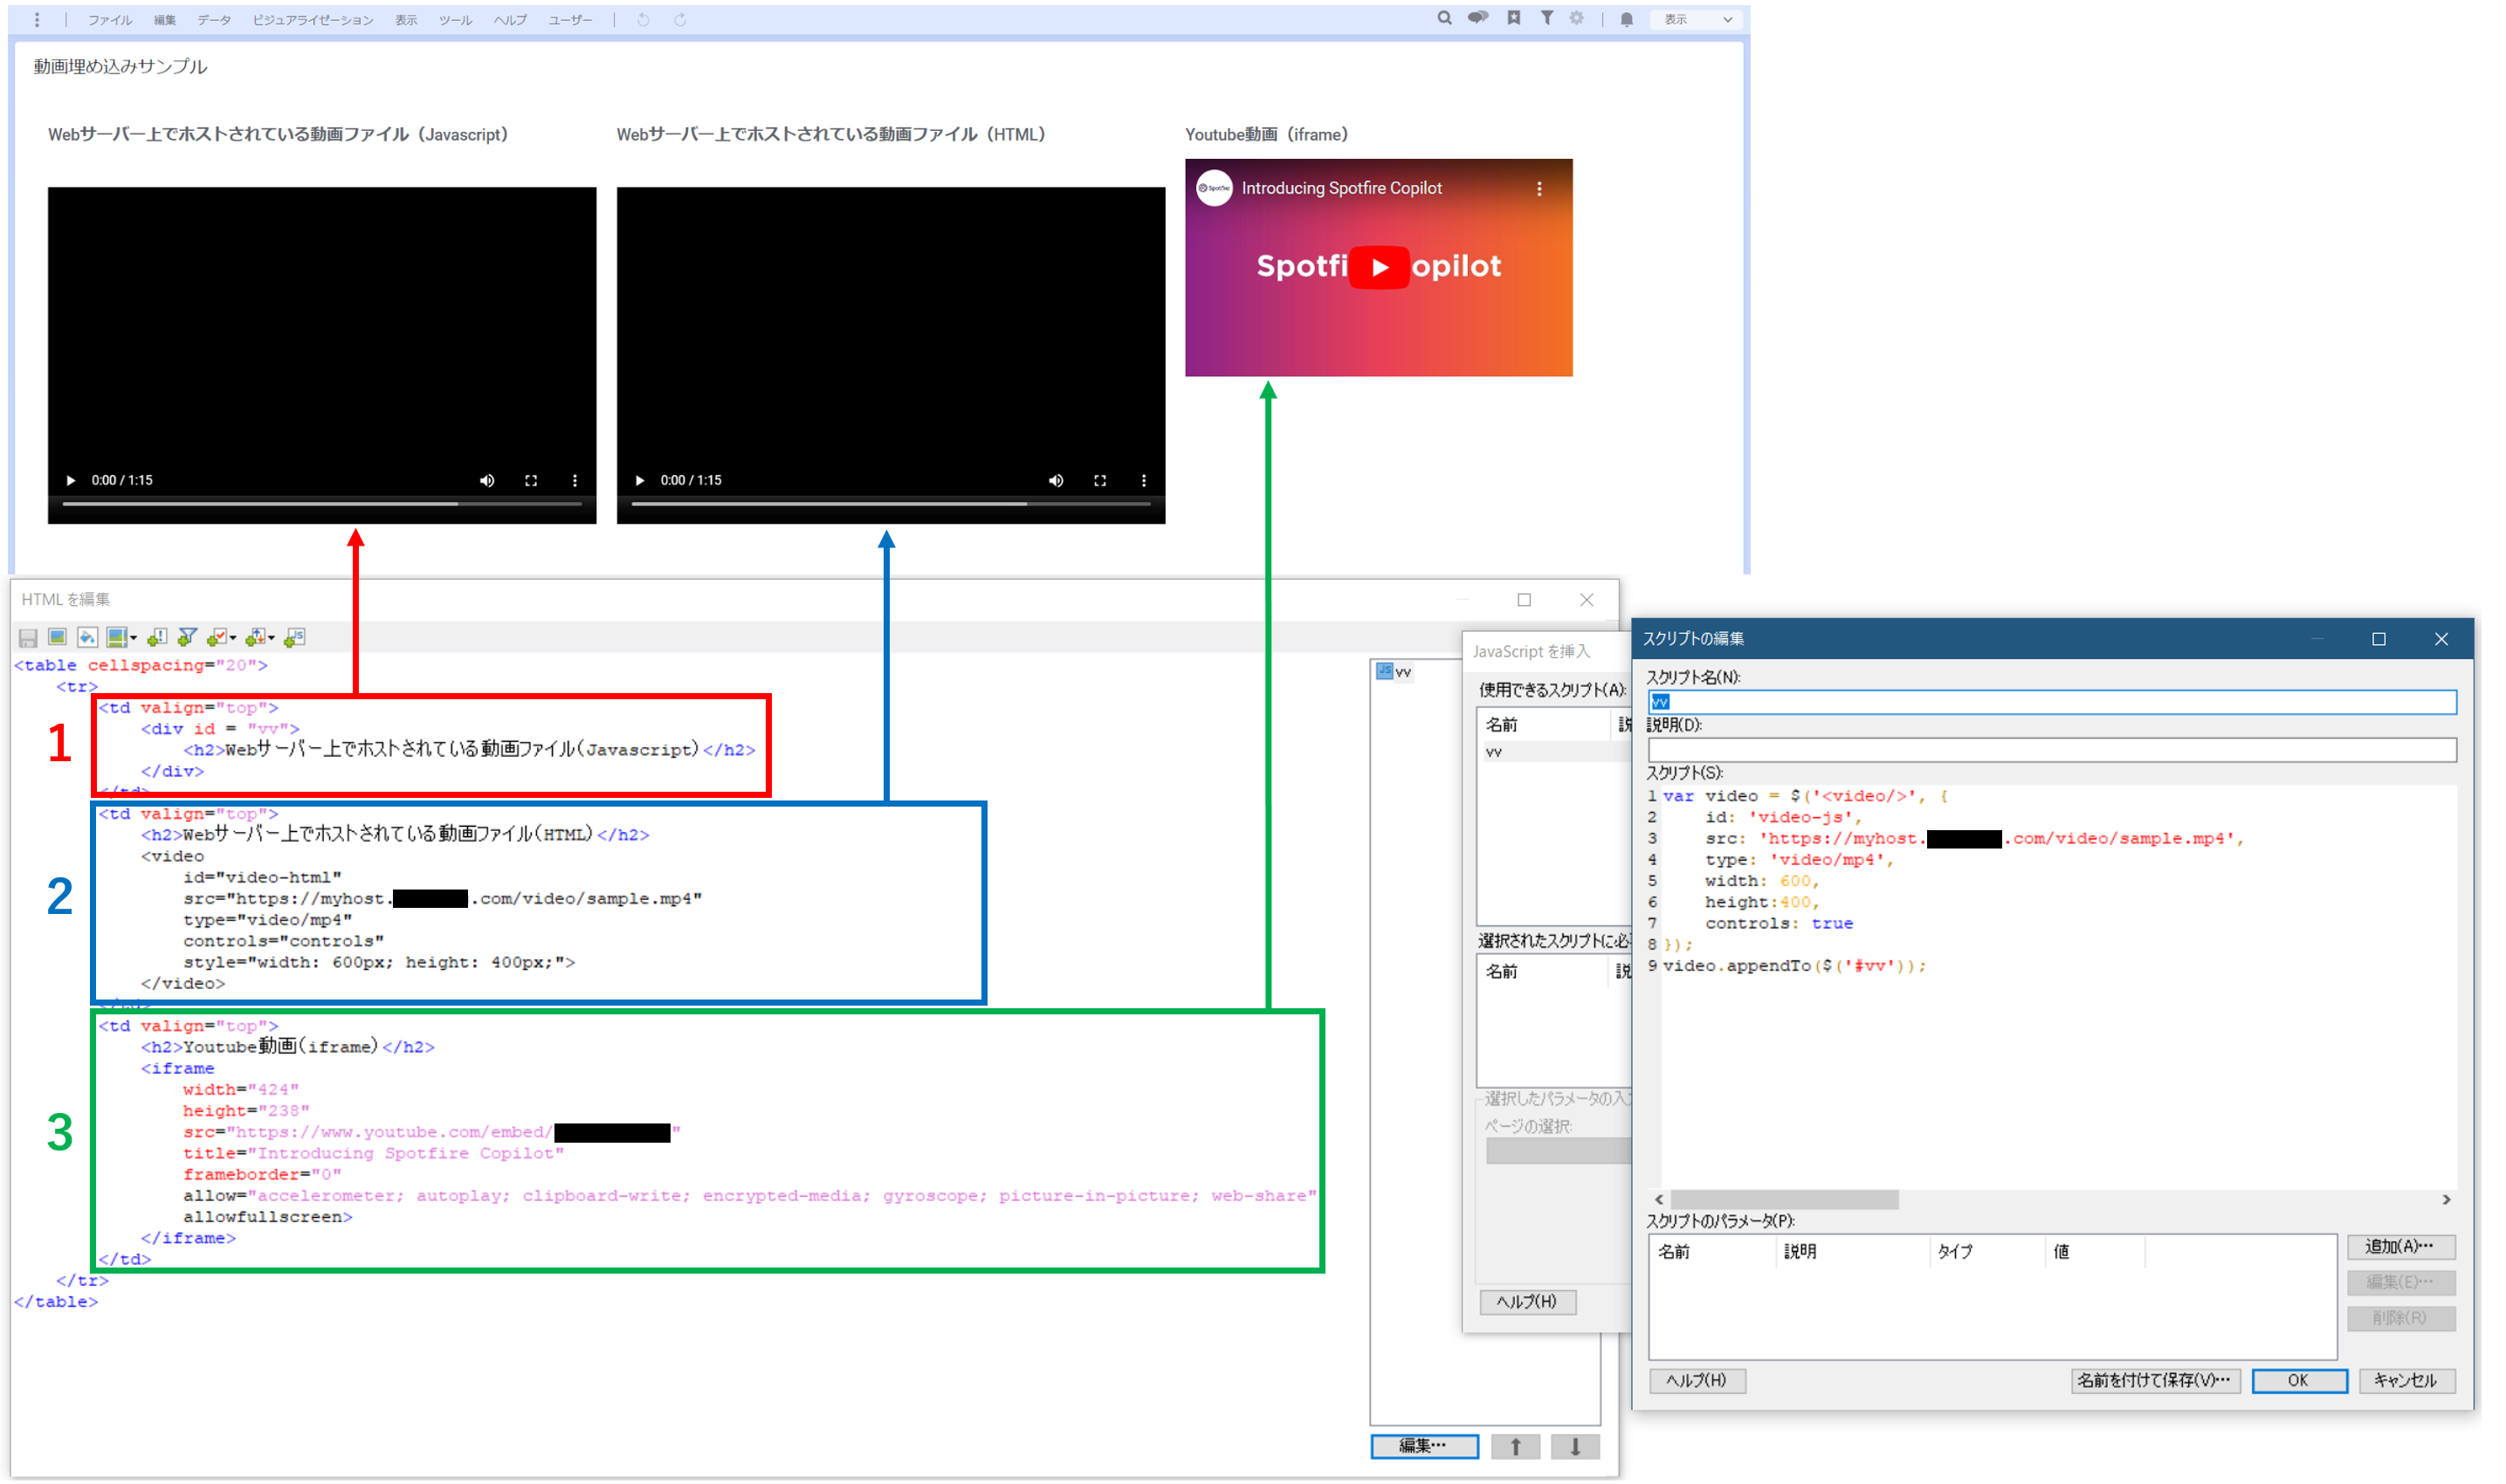This screenshot has width=2506, height=1484.
Task: Click the script editor horizontal scrollbar thumb
Action: click(x=1784, y=1199)
